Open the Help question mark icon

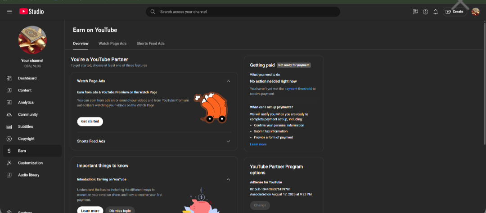pos(425,12)
